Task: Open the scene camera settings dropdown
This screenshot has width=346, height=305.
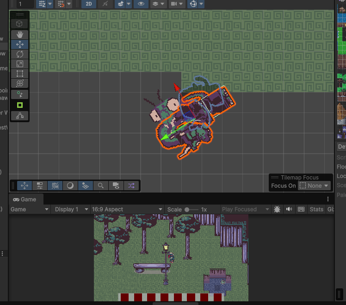Action: coord(177,4)
